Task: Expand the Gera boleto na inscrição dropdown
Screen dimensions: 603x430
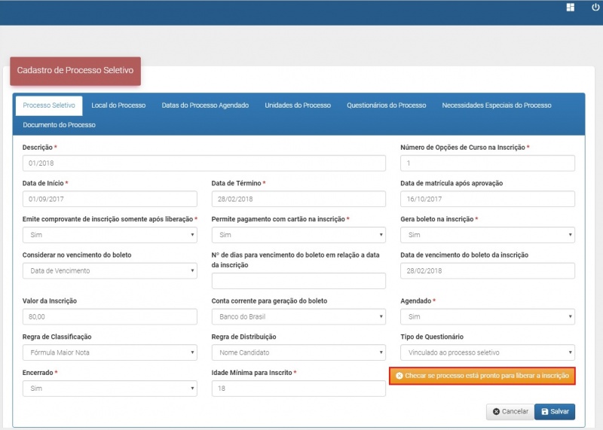Action: [x=487, y=235]
